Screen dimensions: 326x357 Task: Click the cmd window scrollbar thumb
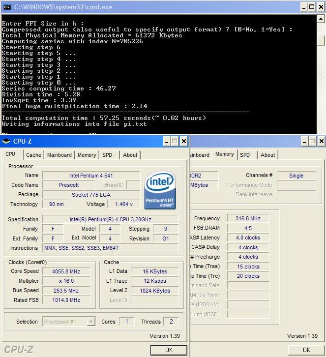pos(321,41)
